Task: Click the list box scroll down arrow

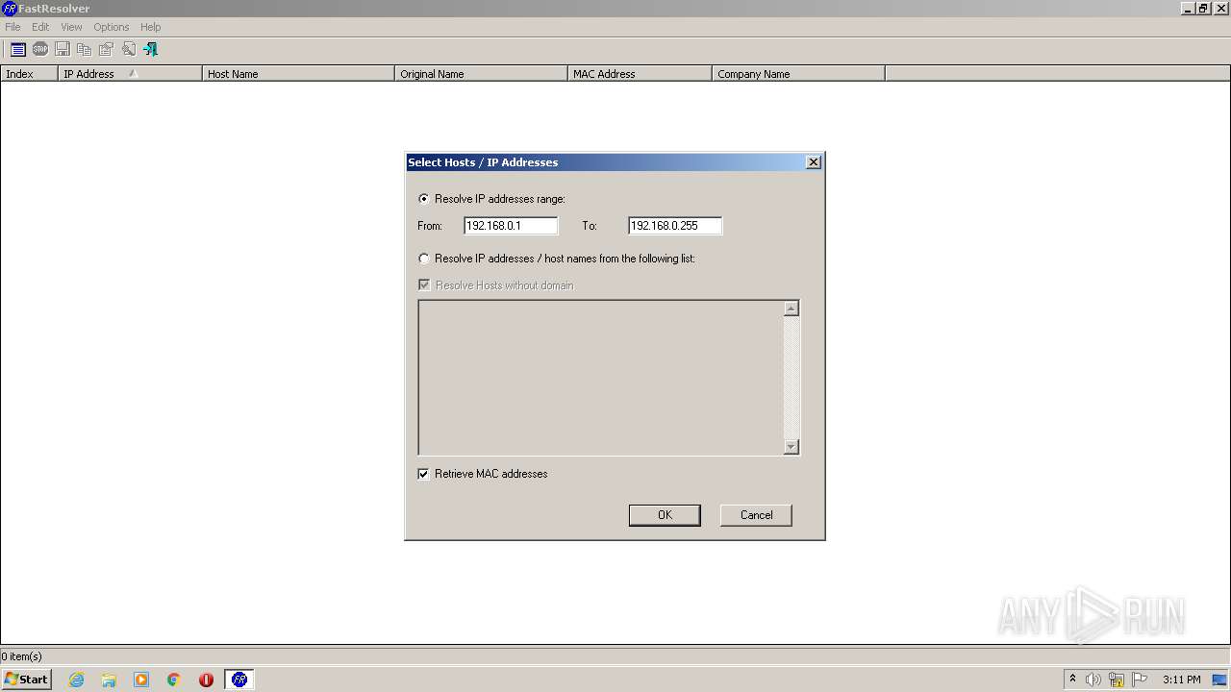Action: [x=791, y=446]
